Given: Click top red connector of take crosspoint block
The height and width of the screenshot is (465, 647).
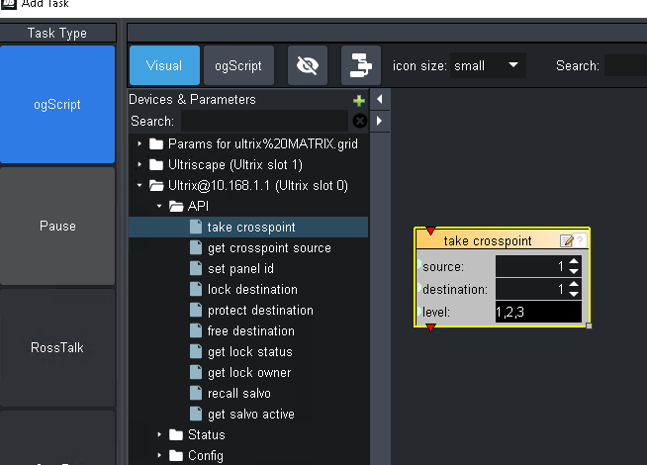Looking at the screenshot, I should (430, 231).
